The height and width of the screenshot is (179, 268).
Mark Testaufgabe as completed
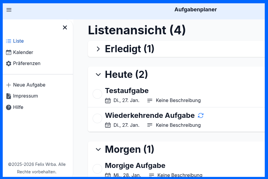[x=97, y=94]
